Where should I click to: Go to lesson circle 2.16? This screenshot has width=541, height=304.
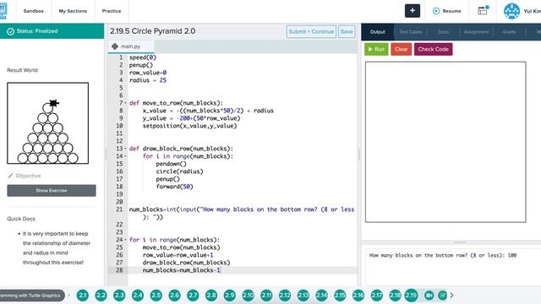[x=358, y=296]
